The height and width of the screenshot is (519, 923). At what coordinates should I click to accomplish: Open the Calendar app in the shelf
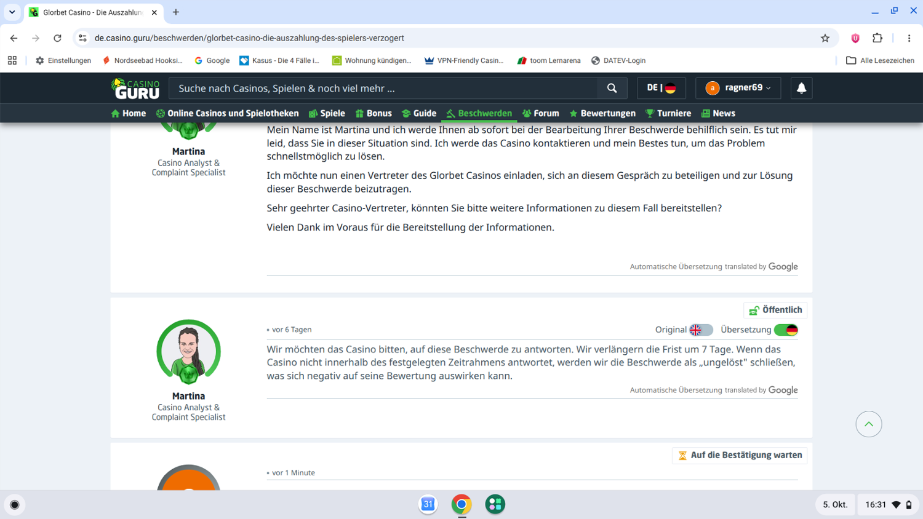(x=428, y=504)
